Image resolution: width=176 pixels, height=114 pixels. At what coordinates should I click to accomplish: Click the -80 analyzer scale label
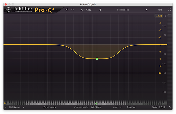[164, 92]
